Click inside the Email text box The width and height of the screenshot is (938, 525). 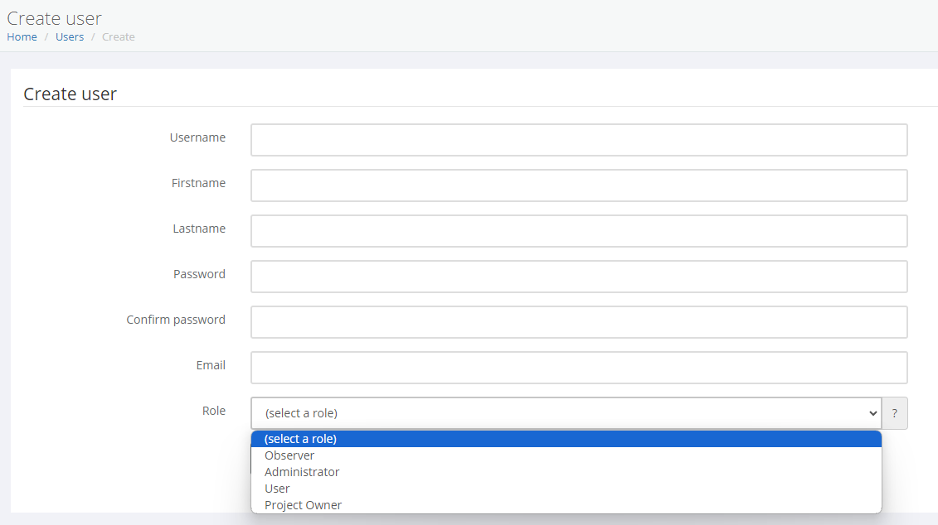click(579, 368)
